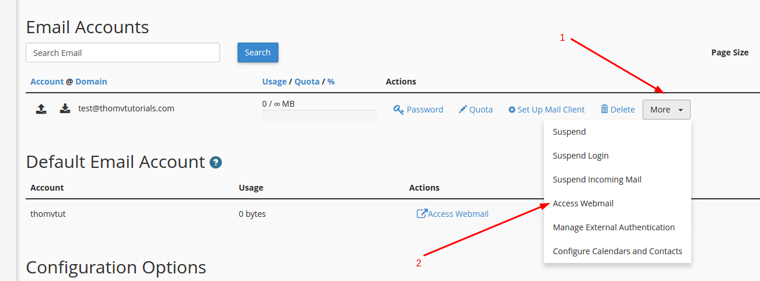Sort by the Account column header
The width and height of the screenshot is (760, 281).
point(47,82)
